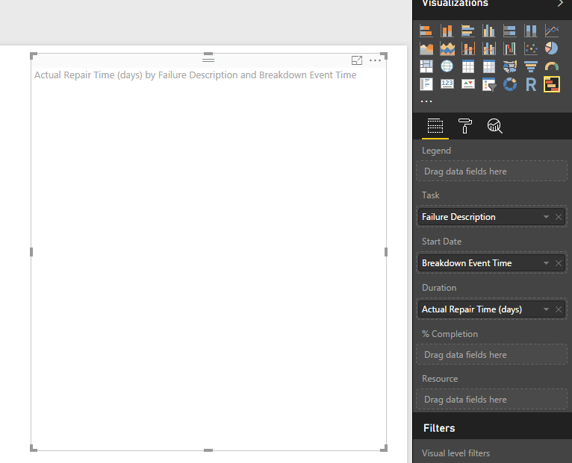
Task: Select the line chart visual
Action: coord(552,31)
